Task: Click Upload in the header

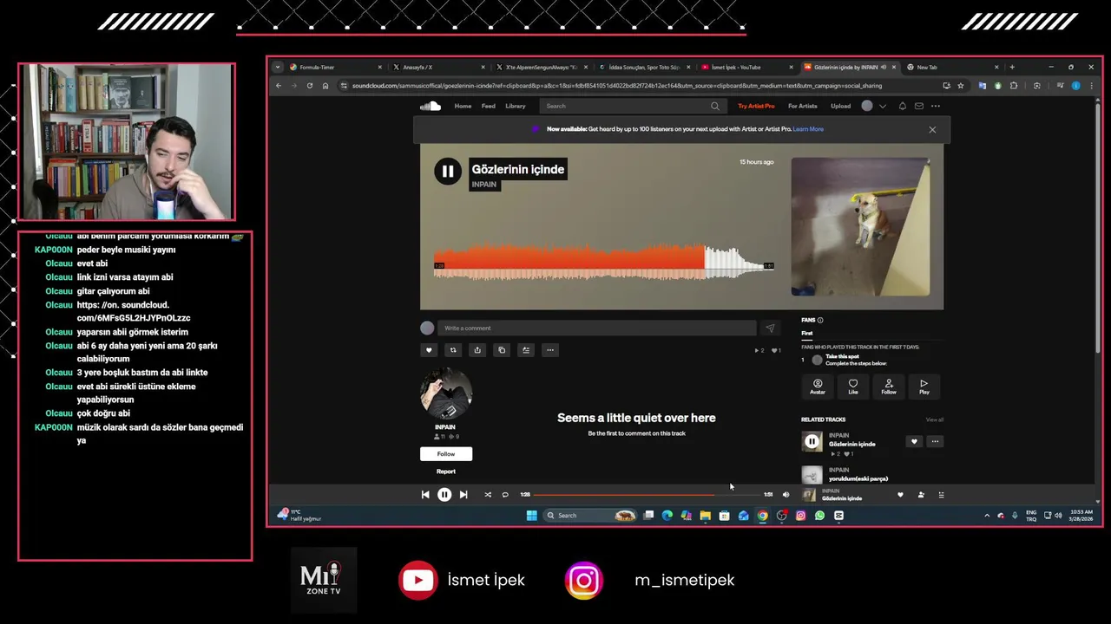Action: (x=840, y=106)
